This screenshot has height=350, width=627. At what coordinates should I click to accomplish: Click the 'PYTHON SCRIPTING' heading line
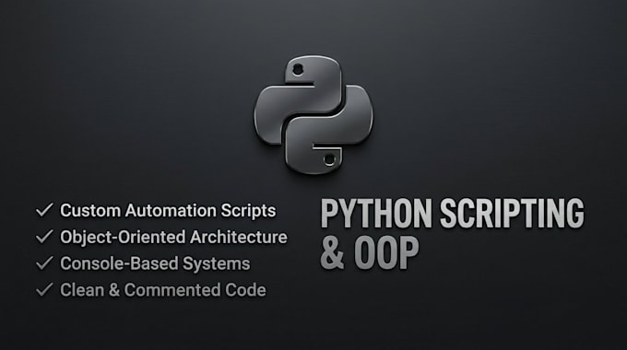(452, 214)
